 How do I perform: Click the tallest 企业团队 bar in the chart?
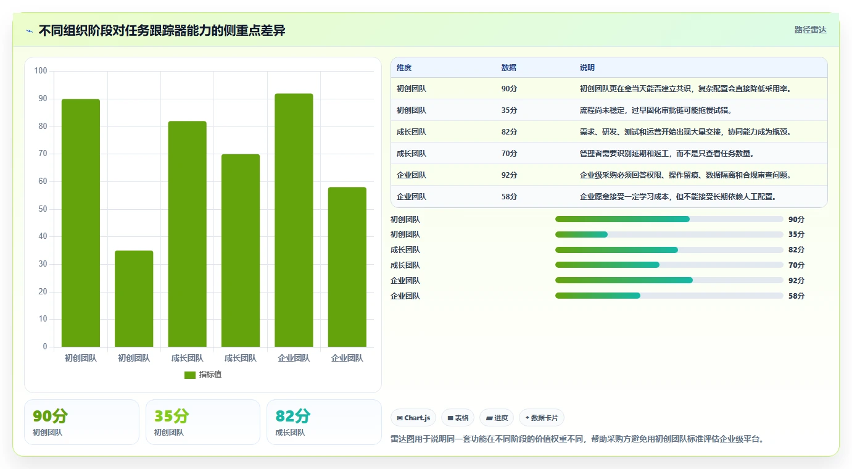294,220
